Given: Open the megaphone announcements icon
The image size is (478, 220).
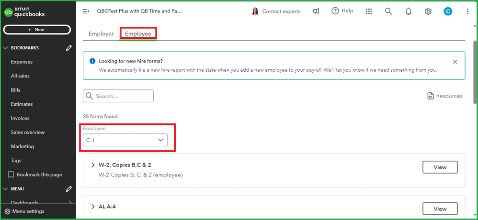Looking at the screenshot, I should click(316, 11).
